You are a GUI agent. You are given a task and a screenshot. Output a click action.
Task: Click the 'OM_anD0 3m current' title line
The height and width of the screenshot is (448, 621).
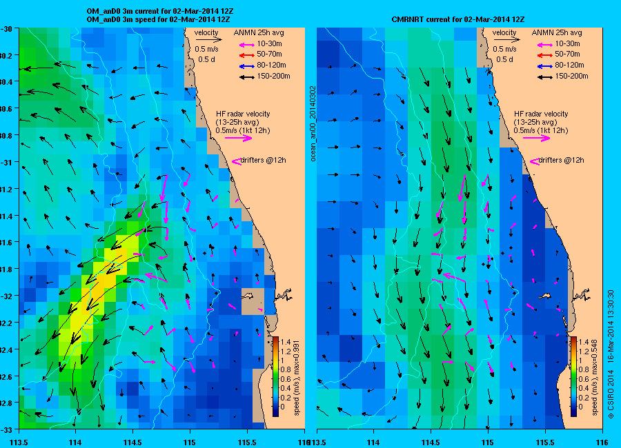click(160, 11)
